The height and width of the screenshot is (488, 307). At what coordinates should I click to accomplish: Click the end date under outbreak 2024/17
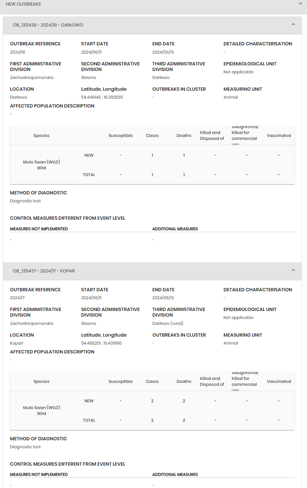[x=163, y=298]
